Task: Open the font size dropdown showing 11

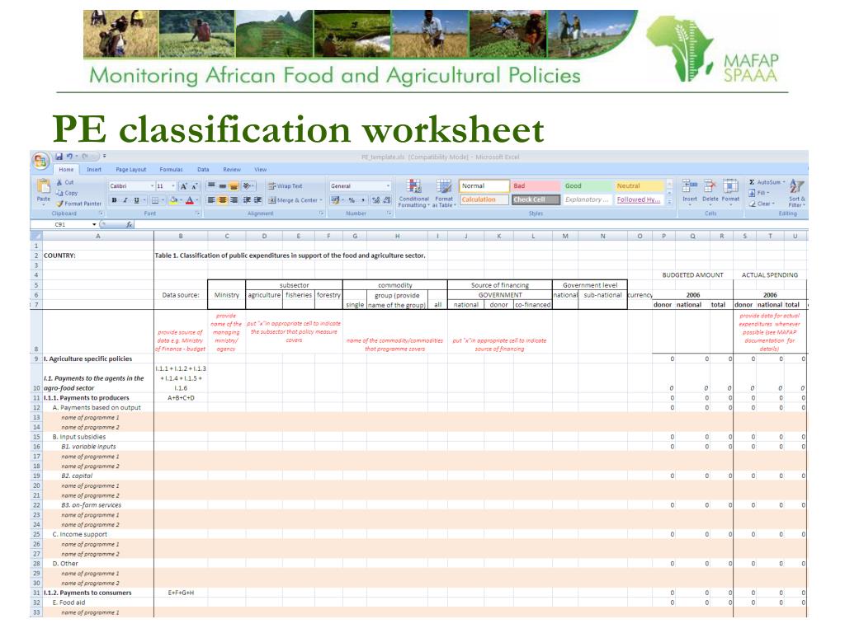Action: pyautogui.click(x=173, y=186)
